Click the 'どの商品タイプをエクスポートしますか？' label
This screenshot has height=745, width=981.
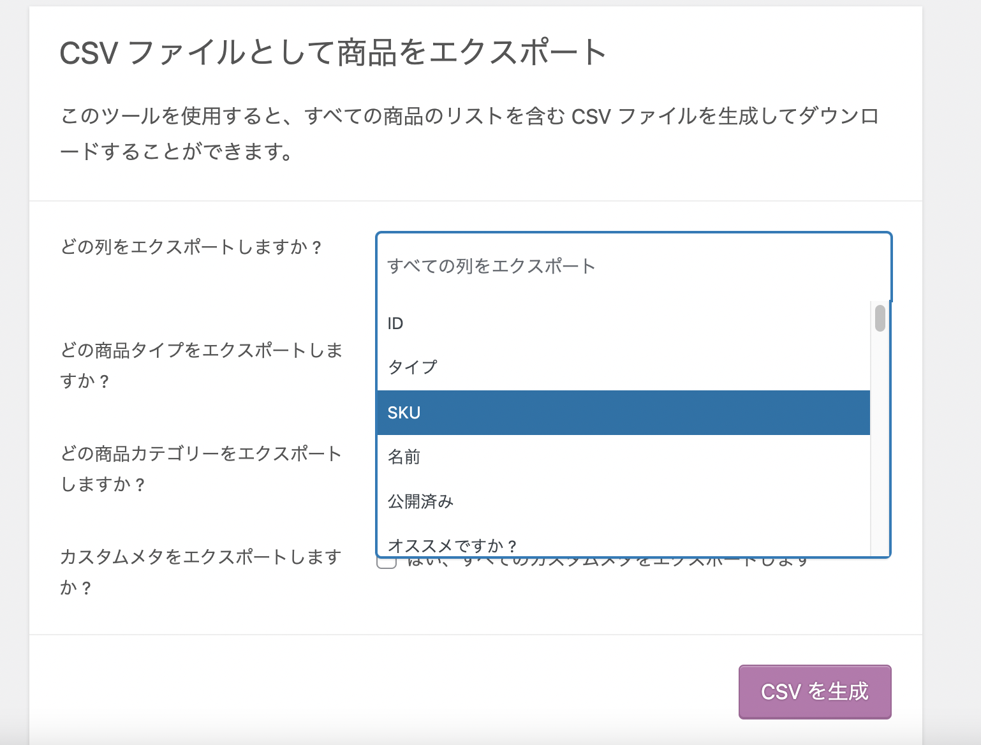(201, 365)
